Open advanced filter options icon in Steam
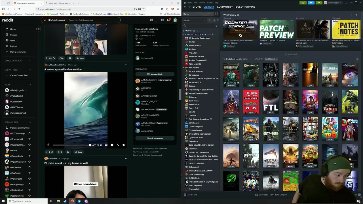This screenshot has width=363, height=204. (x=216, y=26)
